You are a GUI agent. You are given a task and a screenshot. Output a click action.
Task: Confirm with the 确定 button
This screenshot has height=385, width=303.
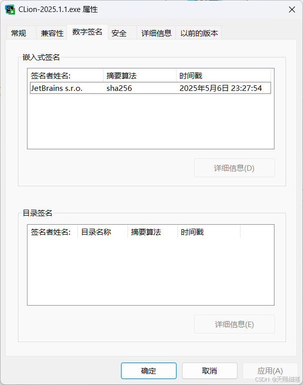(148, 371)
